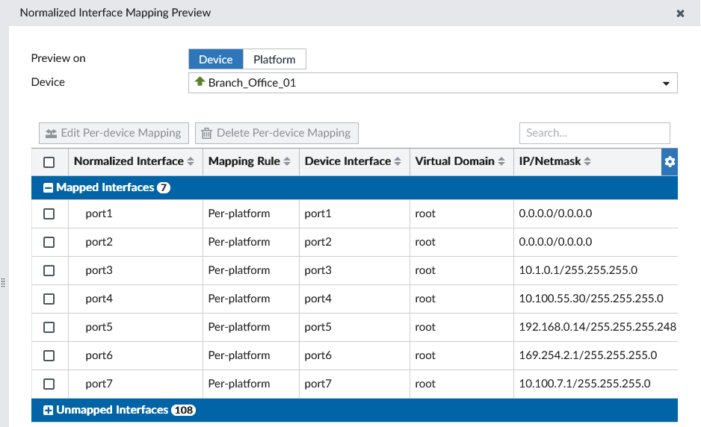Sort by Mapping Rule column arrows
701x427 pixels.
[287, 162]
